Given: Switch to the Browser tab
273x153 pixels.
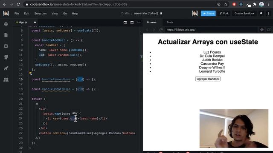Looking at the screenshot, I should [152, 22].
